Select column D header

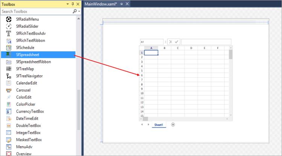(191, 48)
